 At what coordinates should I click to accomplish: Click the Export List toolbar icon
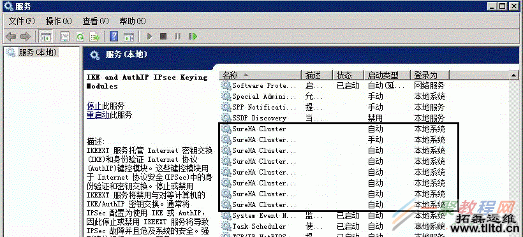tap(95, 36)
